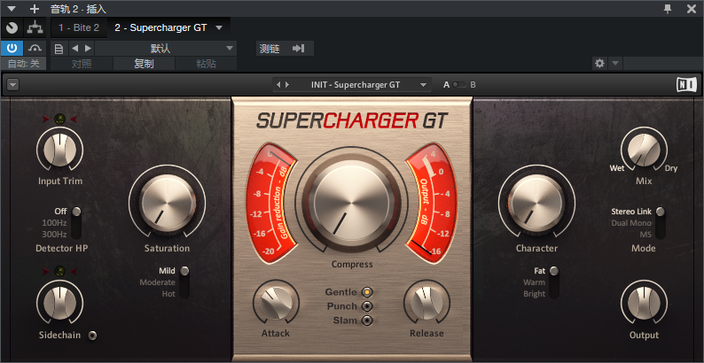Viewport: 704px width, 363px height.
Task: Click the Output dB meter
Action: click(x=431, y=203)
